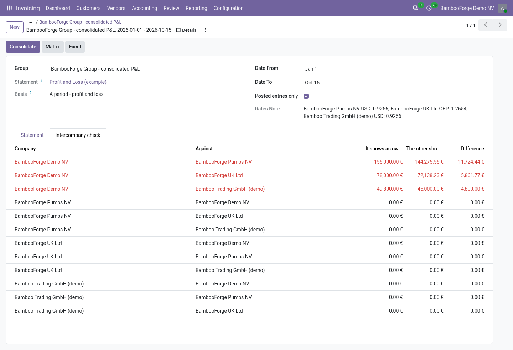Sort by Against column header

204,149
